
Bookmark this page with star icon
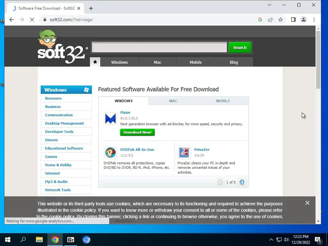coord(281,20)
